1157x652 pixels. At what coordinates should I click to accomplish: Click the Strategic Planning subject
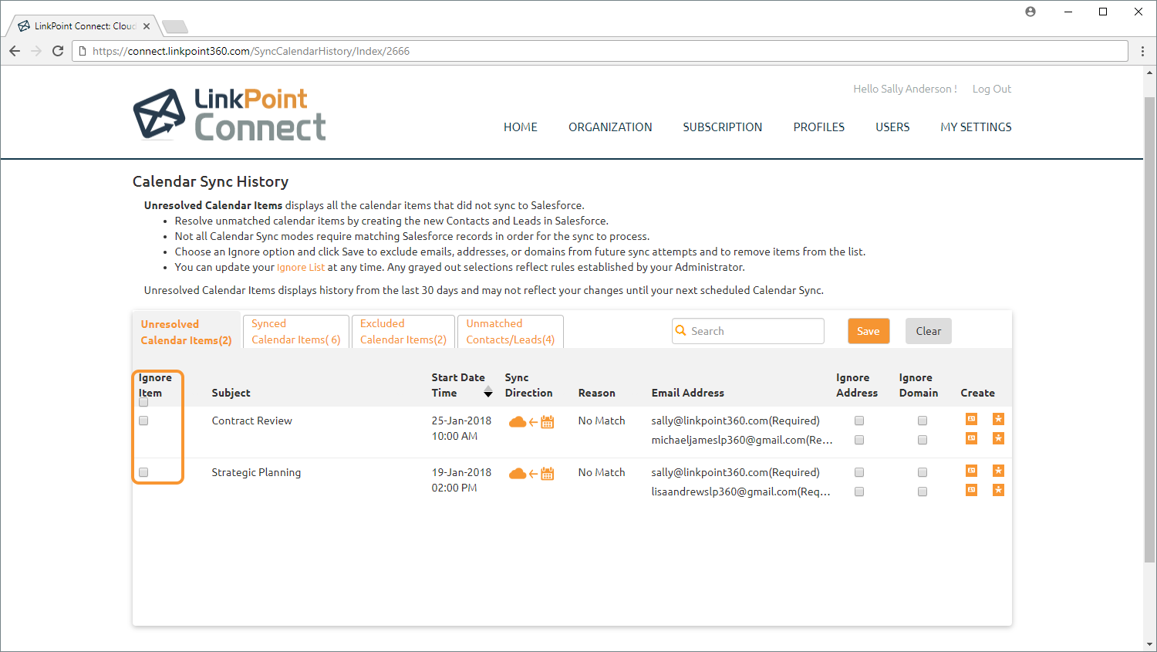coord(256,472)
